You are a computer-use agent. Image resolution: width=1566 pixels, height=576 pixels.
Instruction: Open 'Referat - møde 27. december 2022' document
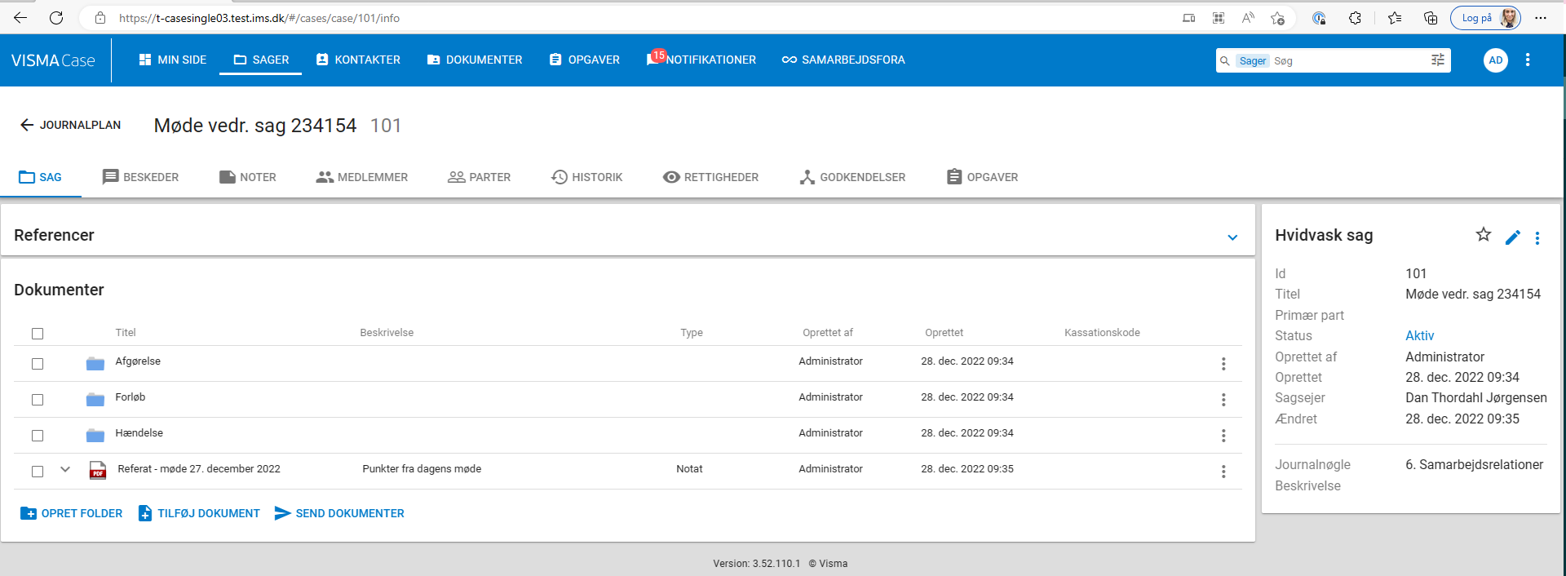pyautogui.click(x=199, y=469)
